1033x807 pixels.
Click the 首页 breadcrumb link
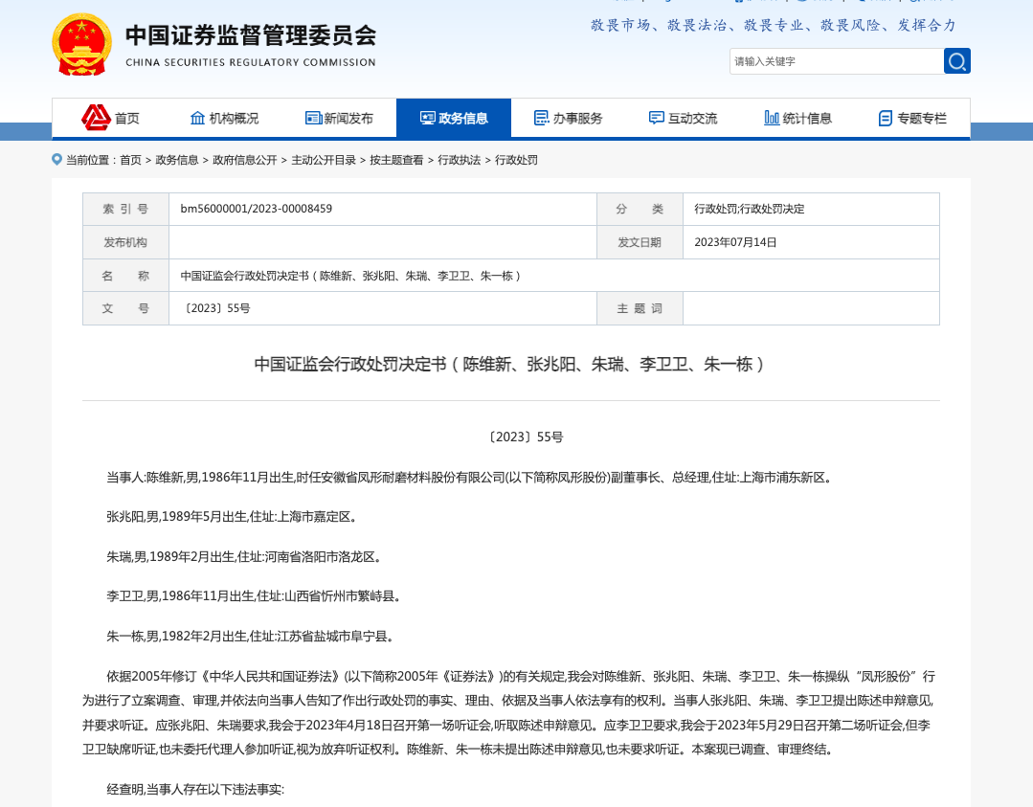click(x=130, y=160)
